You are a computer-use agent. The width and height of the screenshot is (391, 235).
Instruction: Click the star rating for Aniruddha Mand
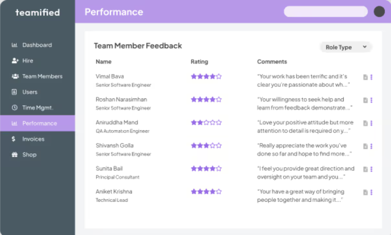pyautogui.click(x=206, y=123)
